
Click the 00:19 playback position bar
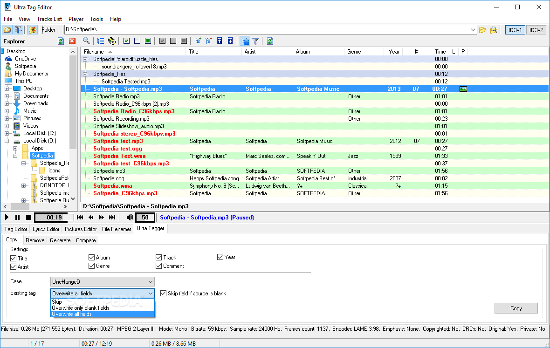(55, 218)
